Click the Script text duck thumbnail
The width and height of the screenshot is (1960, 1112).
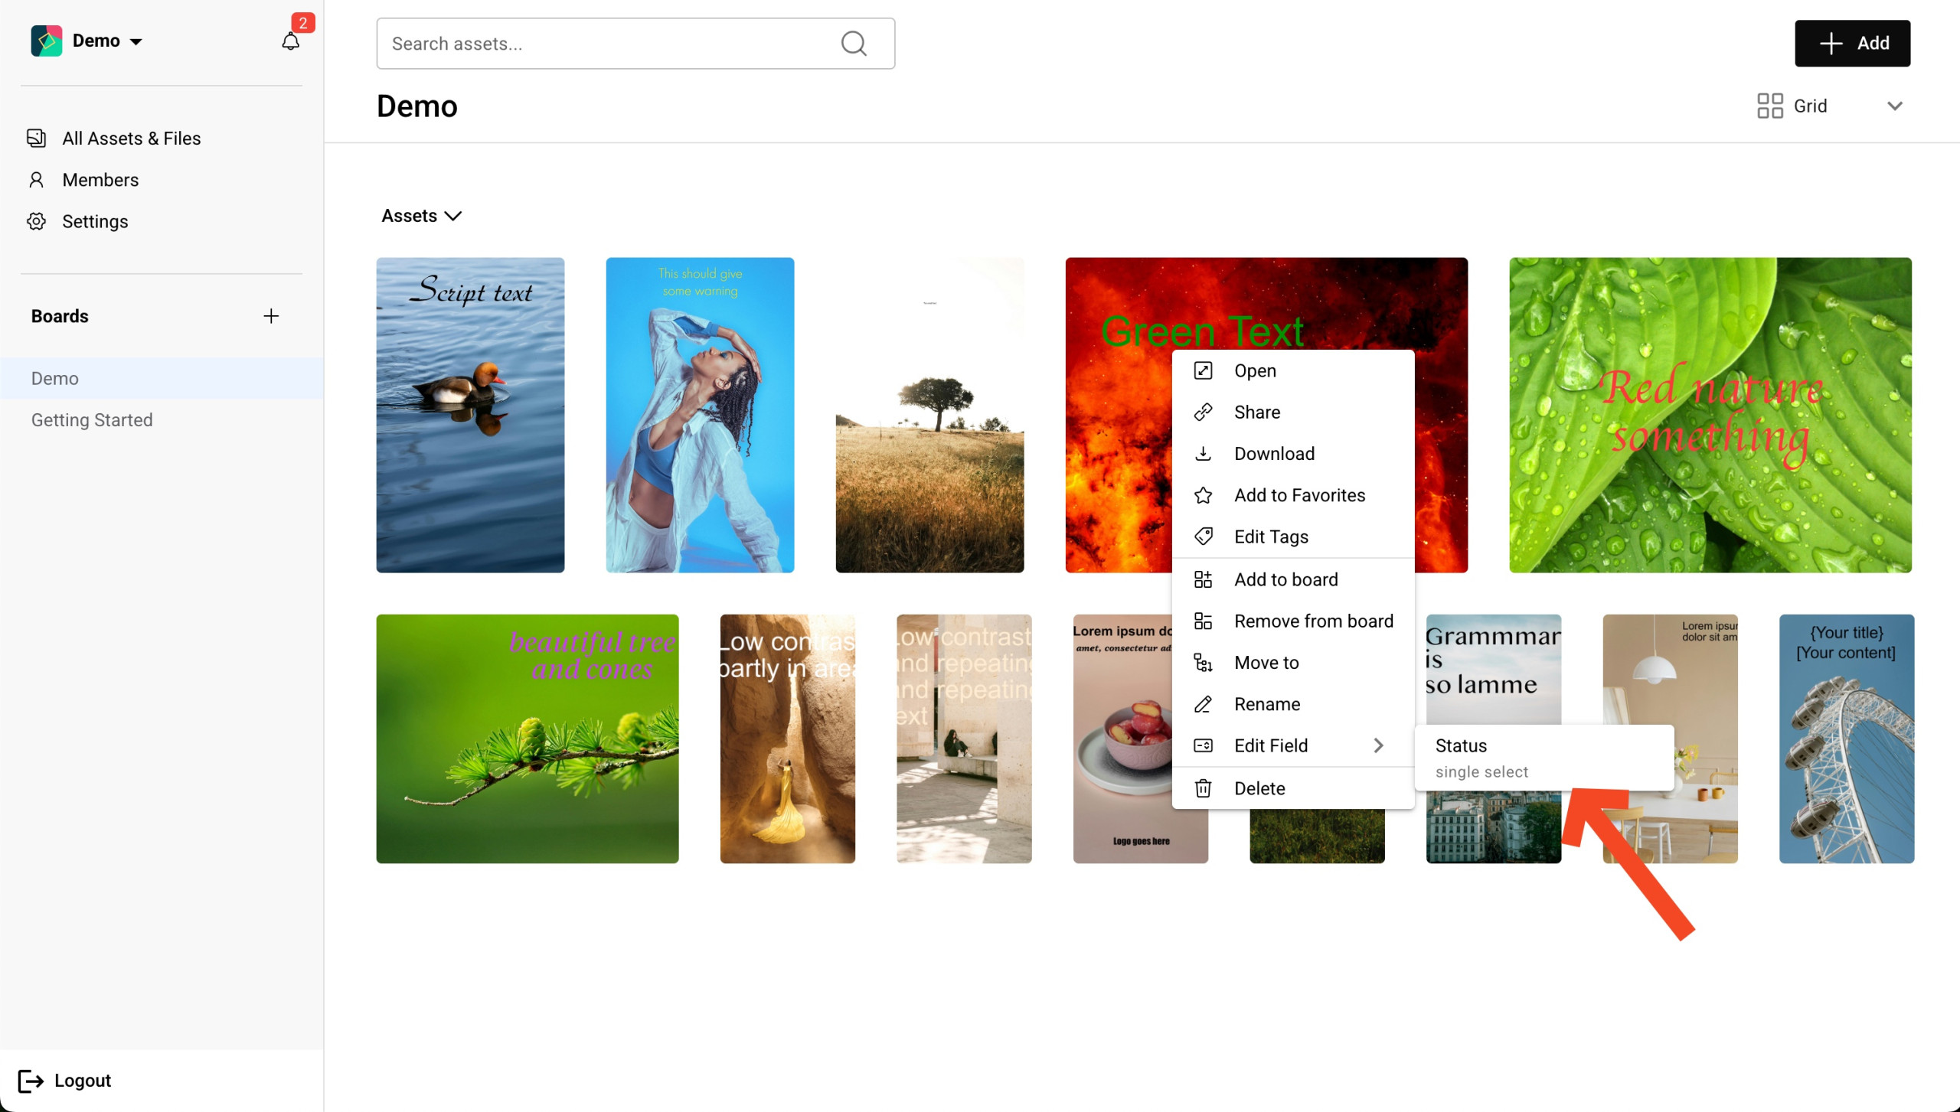[470, 415]
